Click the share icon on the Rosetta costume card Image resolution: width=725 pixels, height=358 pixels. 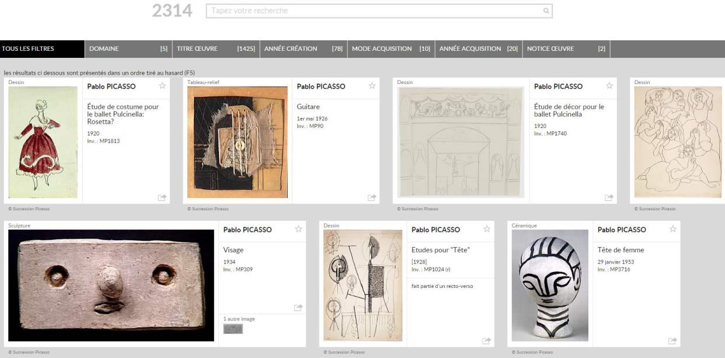[x=162, y=197]
